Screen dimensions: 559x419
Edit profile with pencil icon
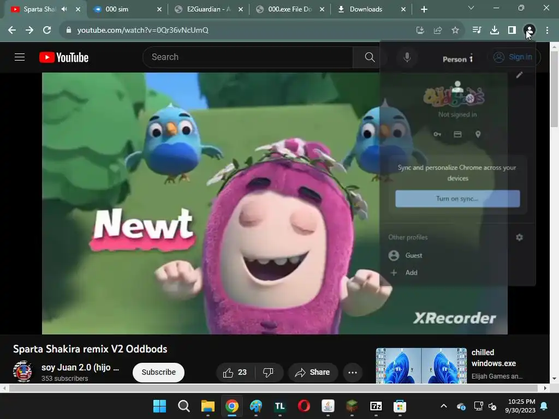tap(520, 74)
